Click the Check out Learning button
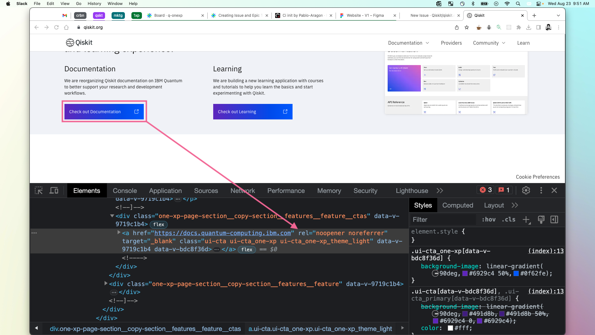 point(253,112)
